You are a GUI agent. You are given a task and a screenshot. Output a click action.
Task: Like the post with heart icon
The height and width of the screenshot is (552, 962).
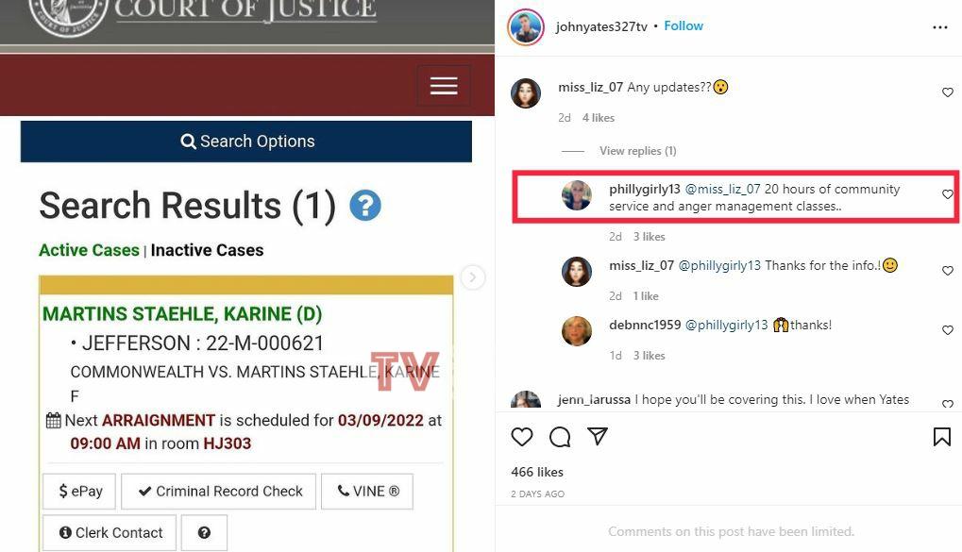click(x=521, y=437)
